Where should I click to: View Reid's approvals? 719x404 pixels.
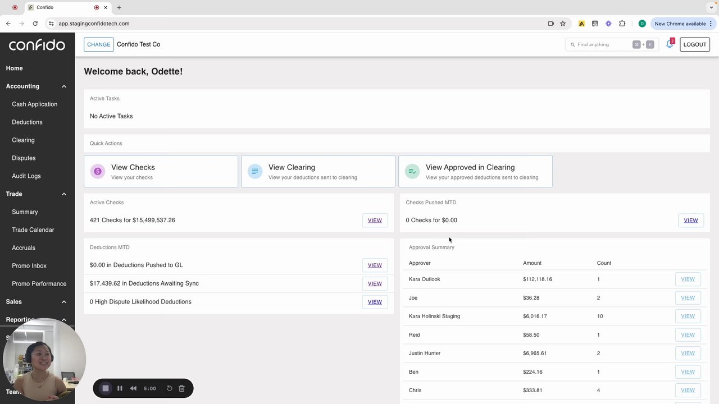point(688,335)
